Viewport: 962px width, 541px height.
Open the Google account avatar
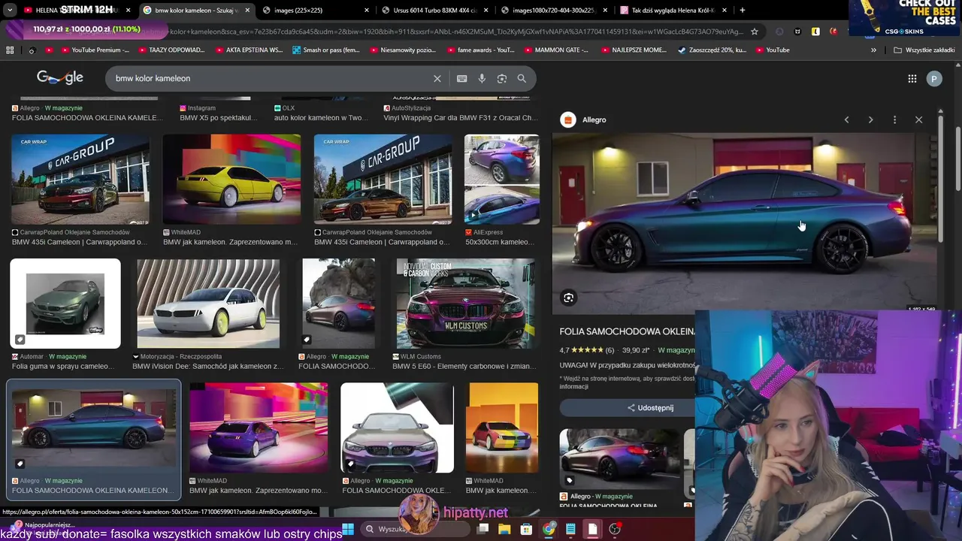(934, 78)
